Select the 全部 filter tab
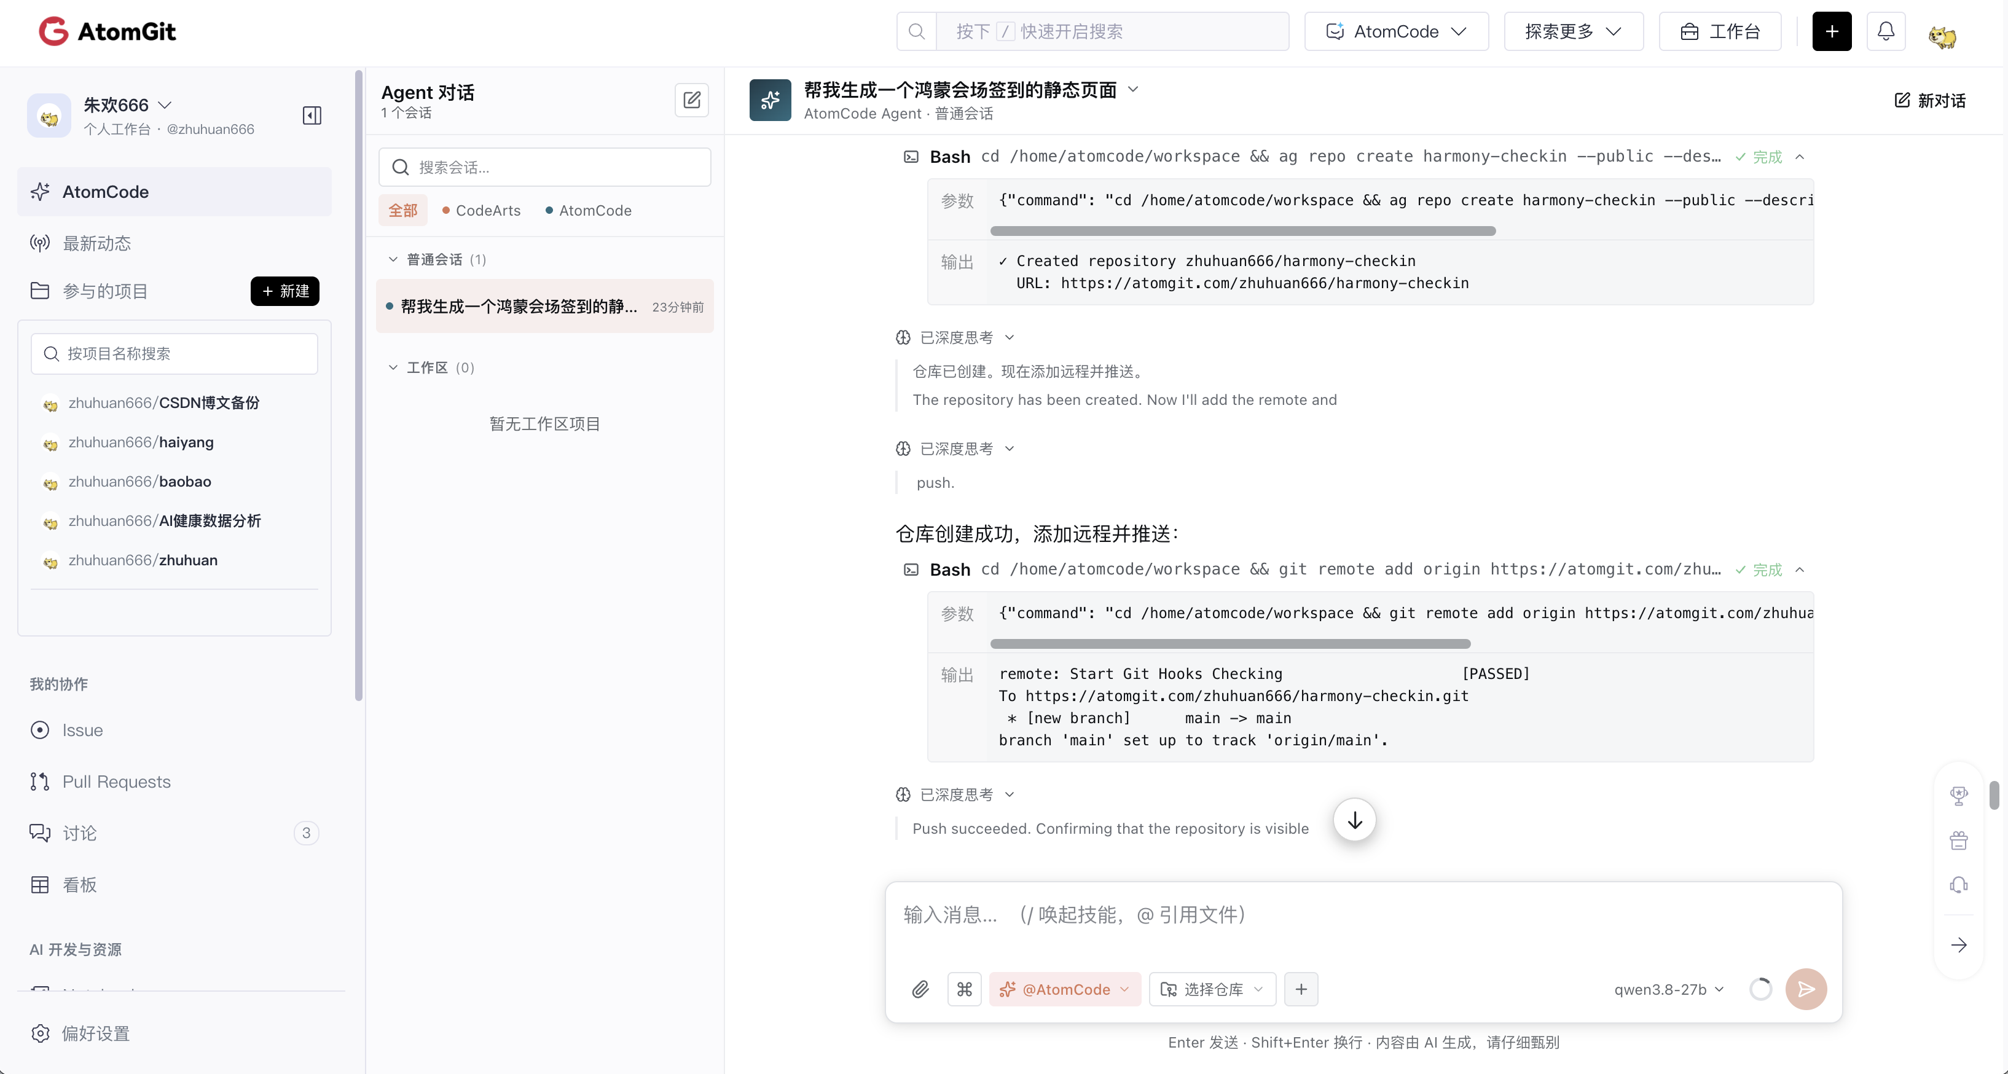The image size is (2008, 1074). point(403,210)
